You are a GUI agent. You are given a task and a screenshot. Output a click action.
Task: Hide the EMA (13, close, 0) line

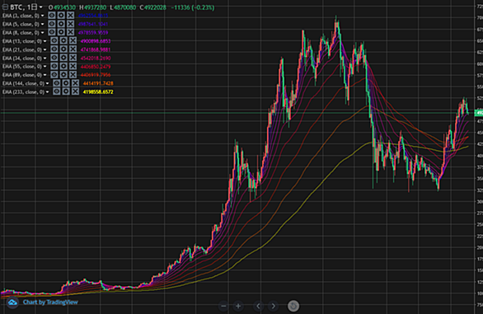[x=54, y=40]
